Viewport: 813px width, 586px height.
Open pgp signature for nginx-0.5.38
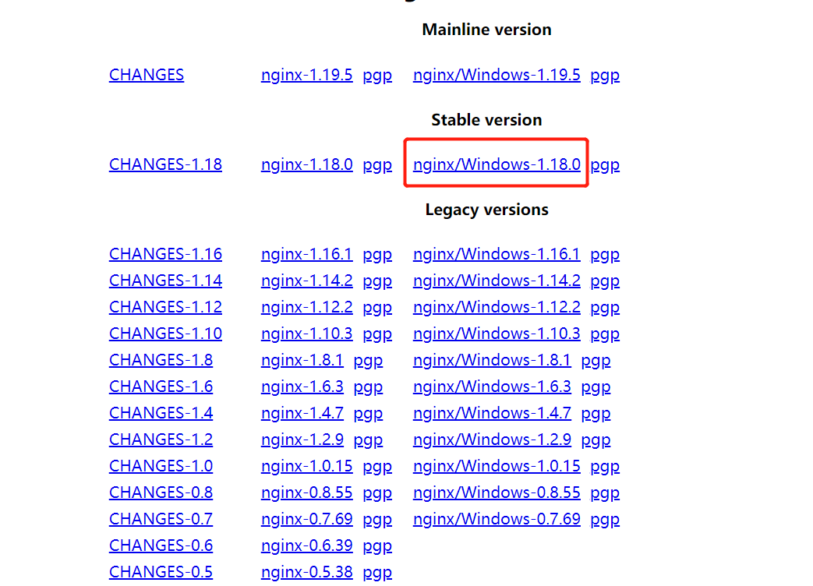click(377, 572)
